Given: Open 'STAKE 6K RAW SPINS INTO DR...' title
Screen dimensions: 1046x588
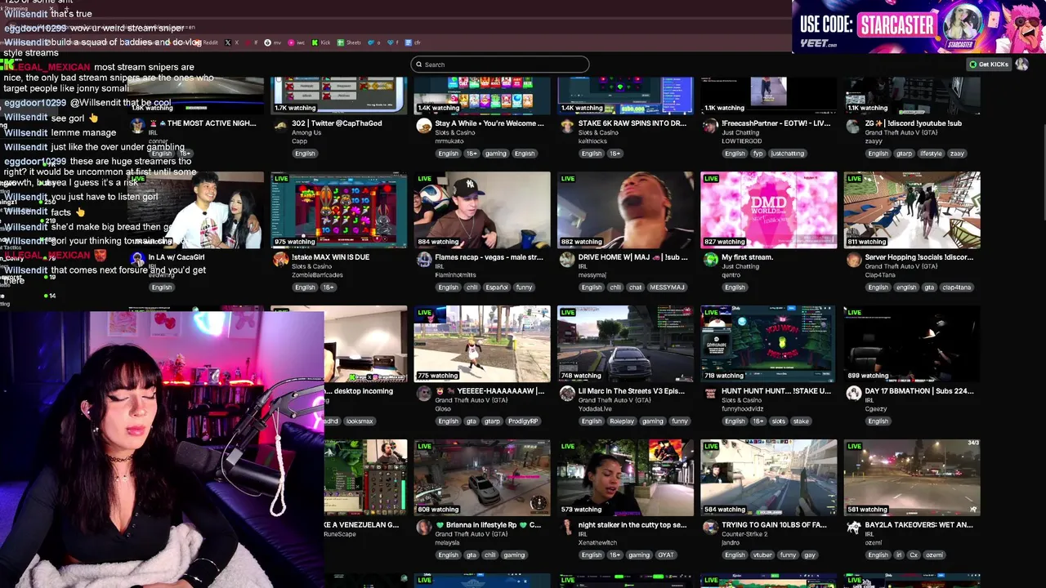Looking at the screenshot, I should (x=632, y=123).
